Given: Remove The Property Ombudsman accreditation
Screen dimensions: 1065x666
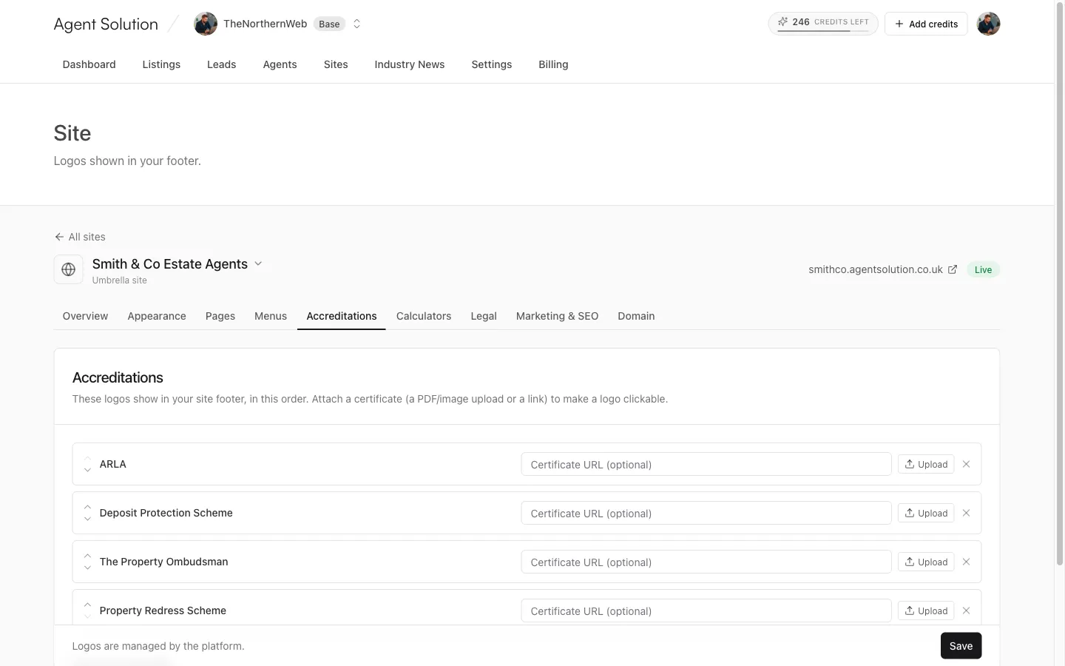Looking at the screenshot, I should point(966,562).
